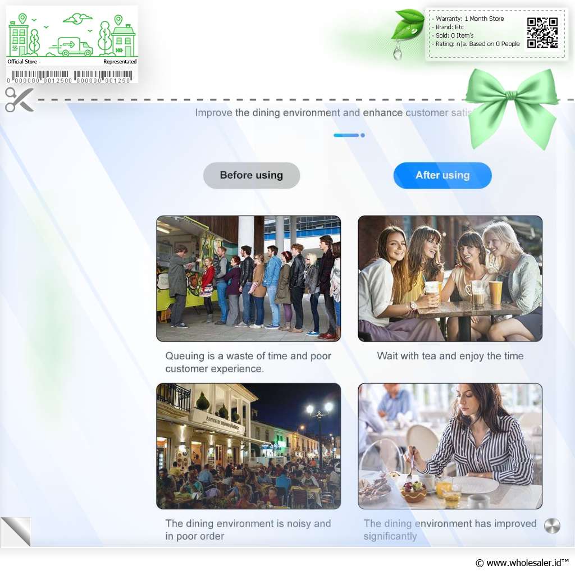The height and width of the screenshot is (575, 575).
Task: Click the 'Representated' label
Action: (120, 62)
